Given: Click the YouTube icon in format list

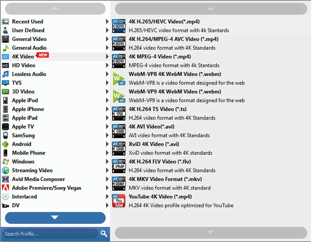Looking at the screenshot, I should [119, 201].
